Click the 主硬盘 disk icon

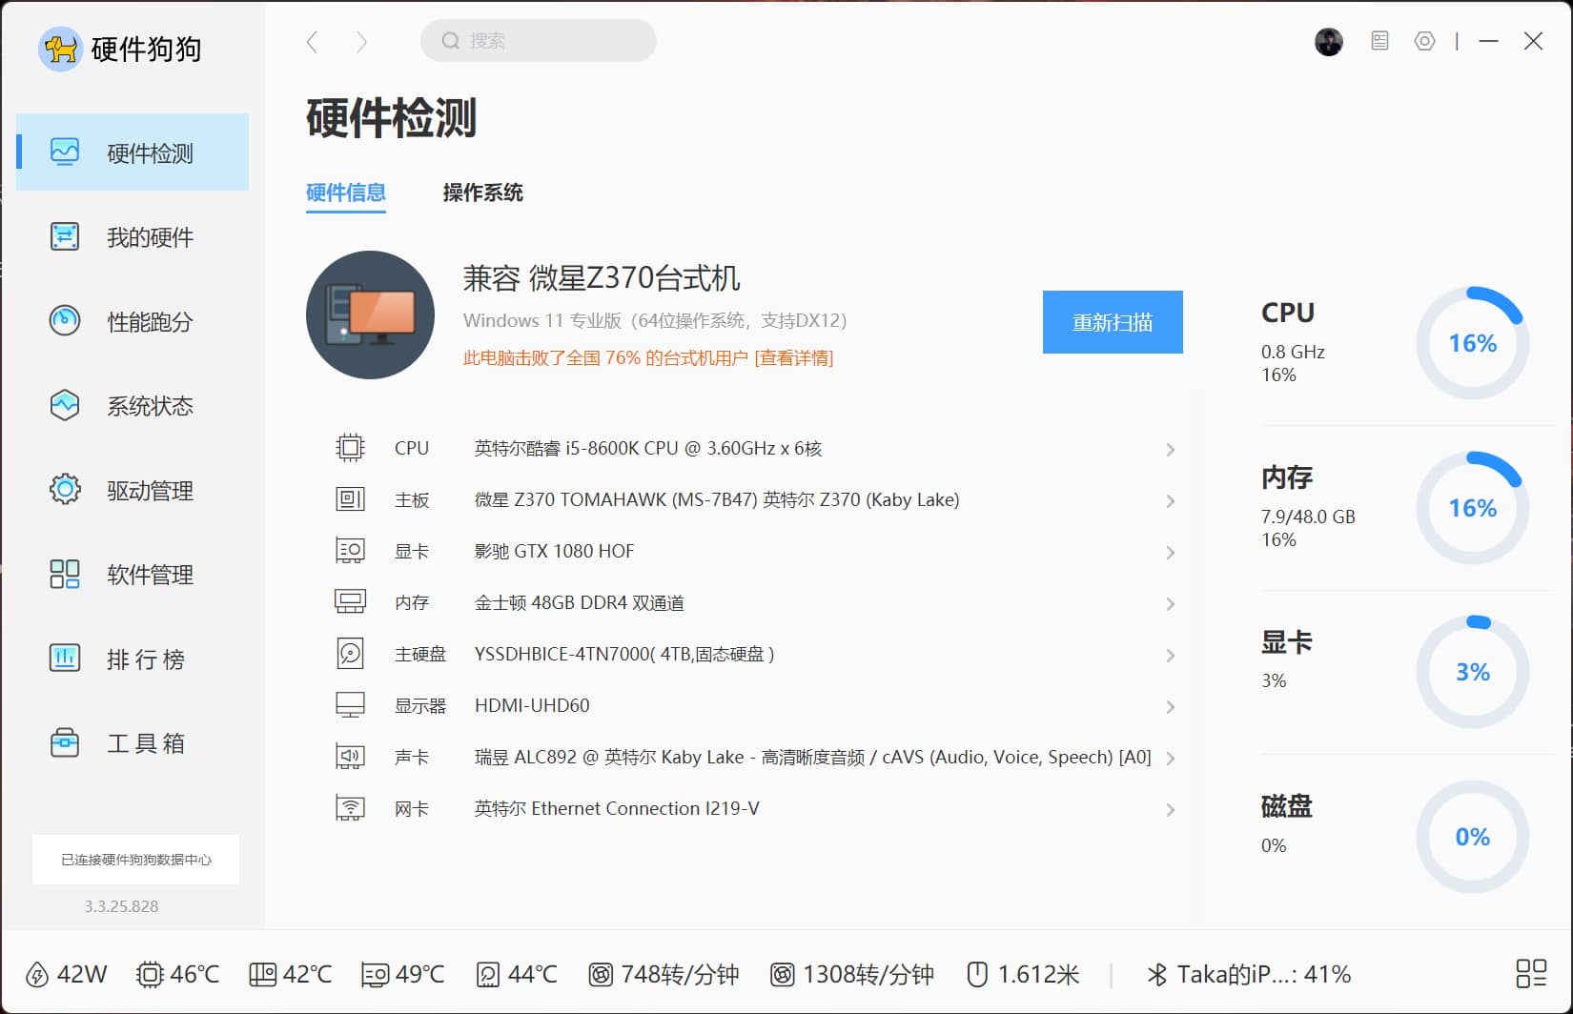[350, 654]
